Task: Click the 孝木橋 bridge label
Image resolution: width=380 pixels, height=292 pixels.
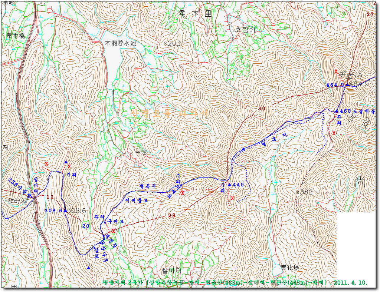Action: point(16,36)
